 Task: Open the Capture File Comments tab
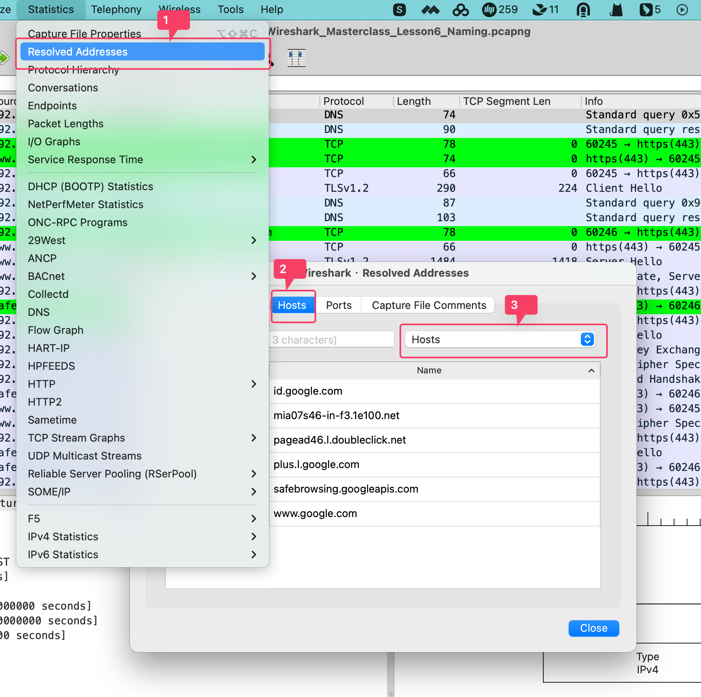pos(428,305)
